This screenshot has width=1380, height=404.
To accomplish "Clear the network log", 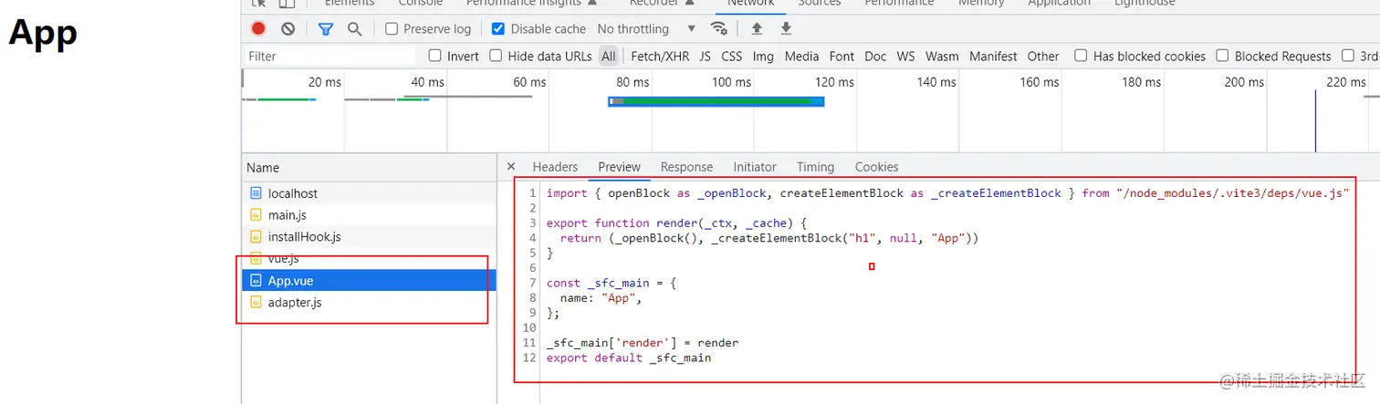I will (288, 29).
